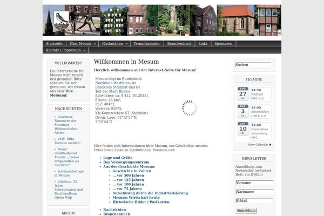The height and width of the screenshot is (216, 324).
Task: Open the Landkreis Steinfurt link
Action: coord(111,87)
